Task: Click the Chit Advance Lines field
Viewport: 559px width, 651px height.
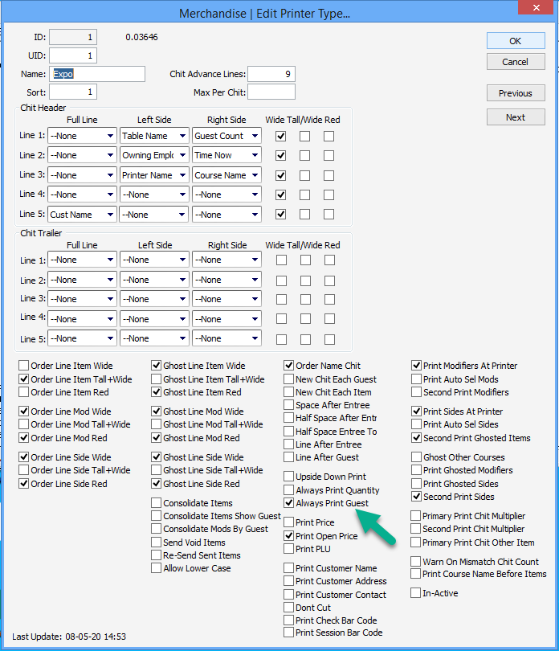Action: pos(271,74)
